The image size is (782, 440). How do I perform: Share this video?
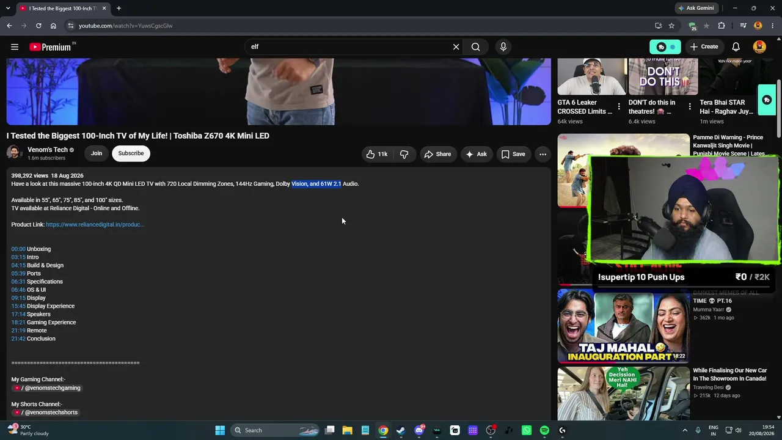pos(437,154)
